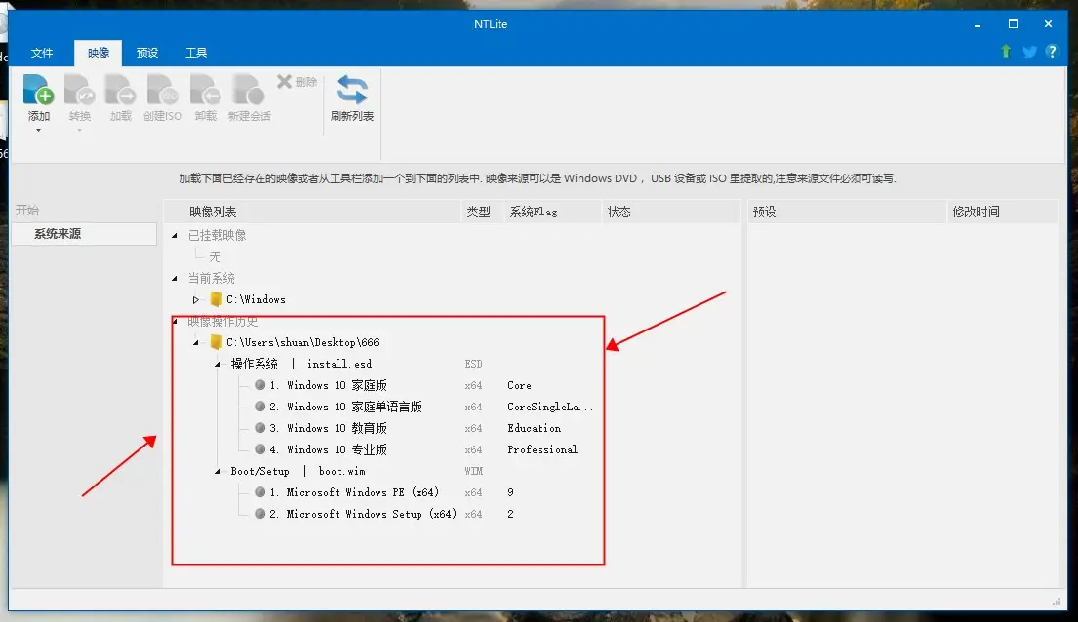Open the 添加 dropdown arrow
This screenshot has width=1078, height=622.
[x=38, y=130]
